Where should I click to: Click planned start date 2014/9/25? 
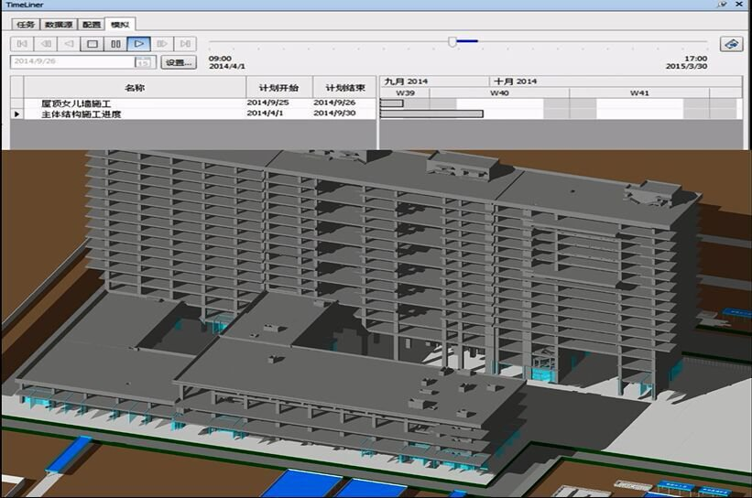(267, 103)
